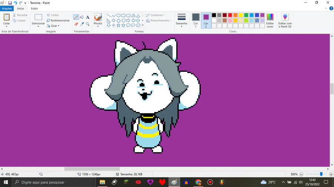Activate the Color picker eyedropper tool
This screenshot has height=187, width=334.
tap(82, 24)
